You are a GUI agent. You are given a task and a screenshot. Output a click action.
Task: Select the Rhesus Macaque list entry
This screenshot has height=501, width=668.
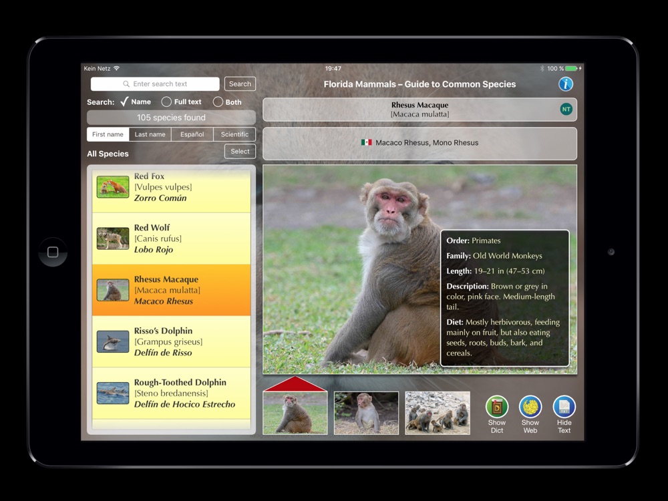(171, 290)
